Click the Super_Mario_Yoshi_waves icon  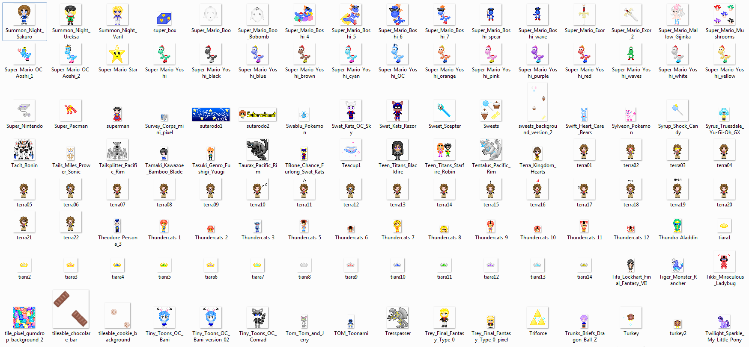pos(631,54)
